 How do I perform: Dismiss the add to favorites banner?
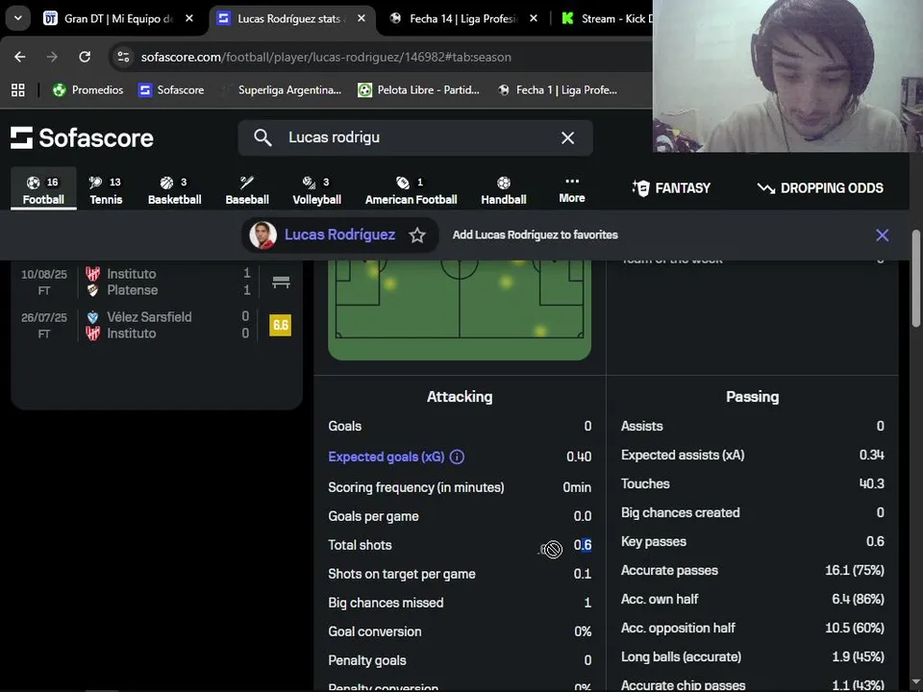(x=882, y=235)
